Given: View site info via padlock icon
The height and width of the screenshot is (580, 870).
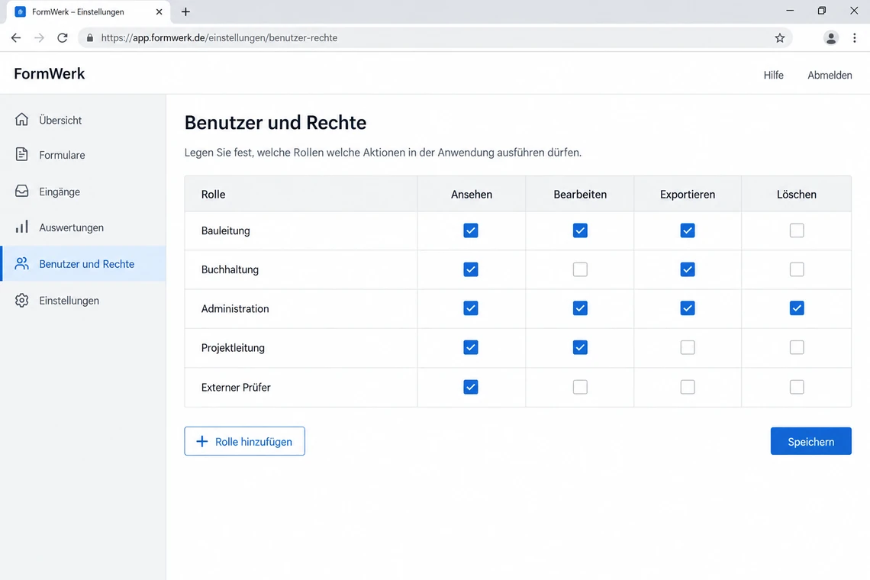Looking at the screenshot, I should pyautogui.click(x=90, y=37).
